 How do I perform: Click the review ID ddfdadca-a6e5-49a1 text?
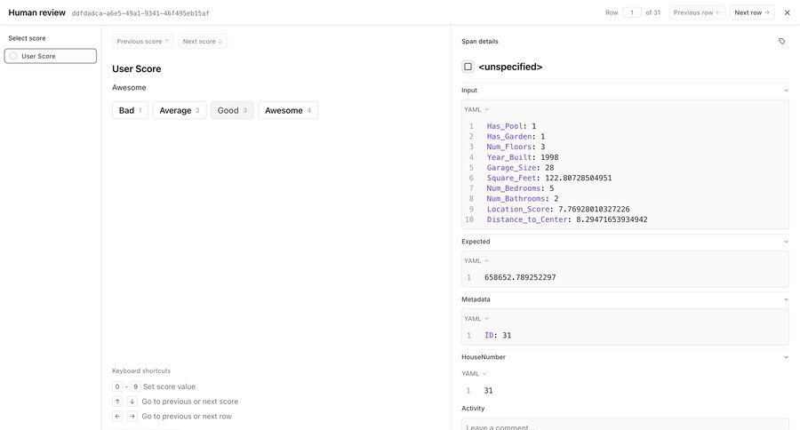pyautogui.click(x=140, y=13)
